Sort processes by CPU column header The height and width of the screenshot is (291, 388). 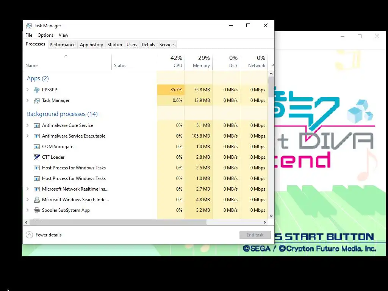pos(171,62)
